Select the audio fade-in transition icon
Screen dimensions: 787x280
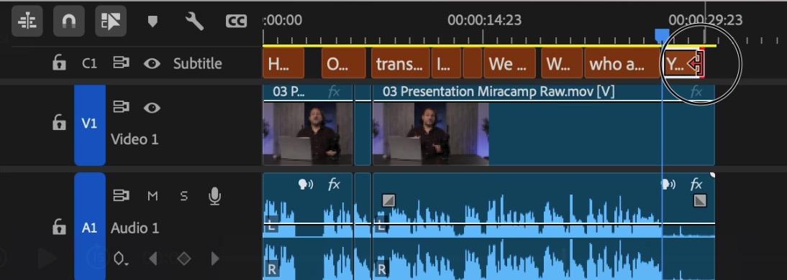tap(388, 201)
